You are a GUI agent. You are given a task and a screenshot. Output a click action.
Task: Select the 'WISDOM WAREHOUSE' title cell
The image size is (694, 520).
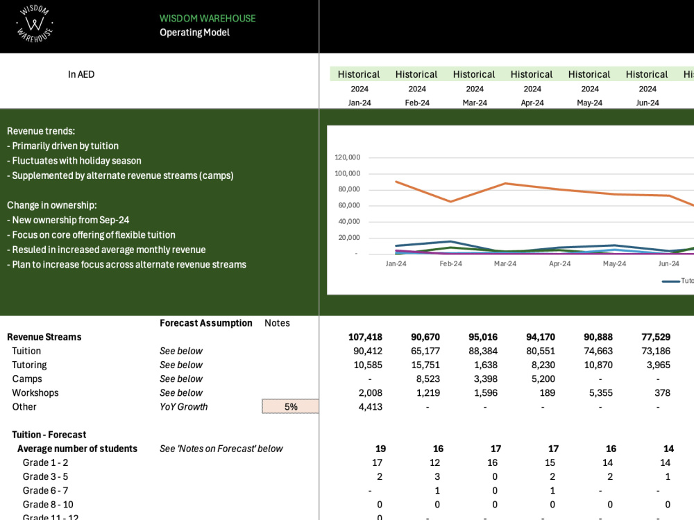[208, 19]
